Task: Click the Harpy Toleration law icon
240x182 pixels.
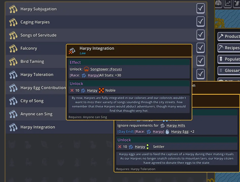Action: point(13,75)
